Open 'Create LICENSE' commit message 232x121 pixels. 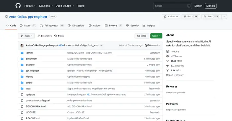click(76, 112)
